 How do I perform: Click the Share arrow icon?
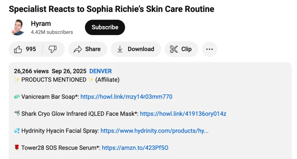pyautogui.click(x=78, y=49)
